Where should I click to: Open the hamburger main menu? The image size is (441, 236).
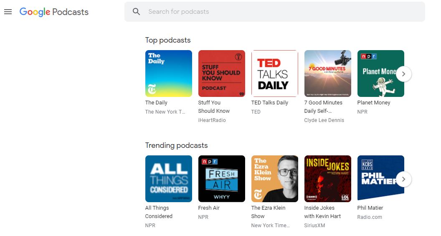(8, 12)
